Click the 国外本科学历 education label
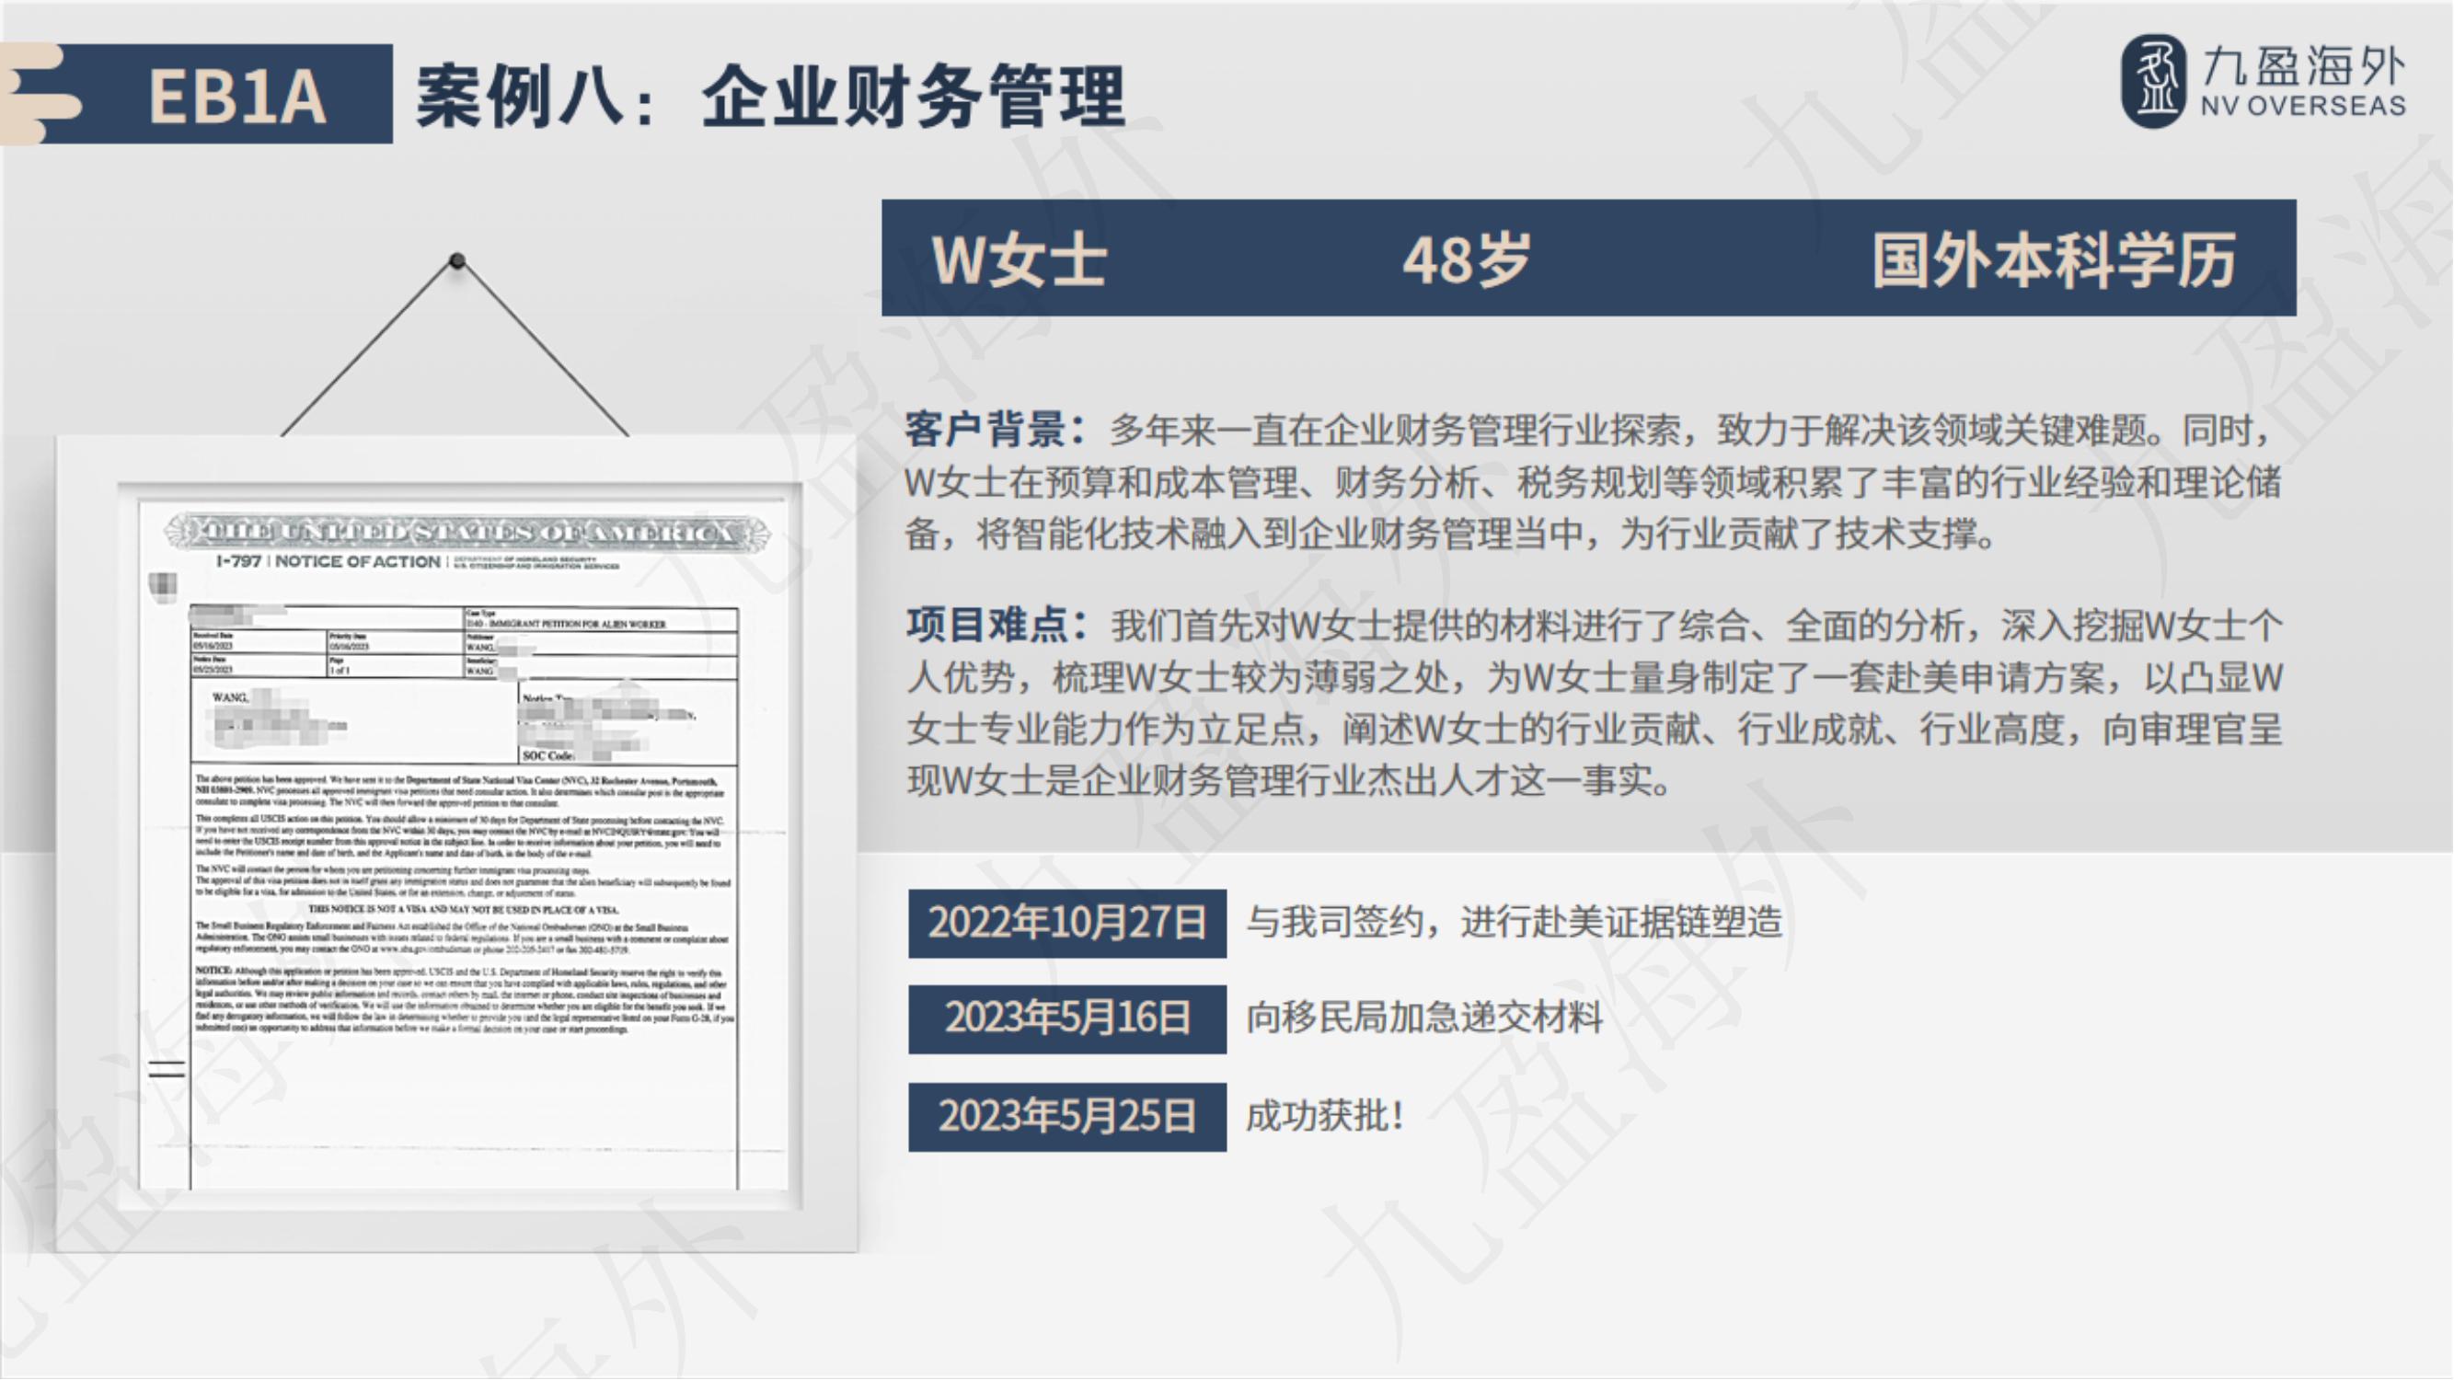The image size is (2454, 1380). (2054, 259)
